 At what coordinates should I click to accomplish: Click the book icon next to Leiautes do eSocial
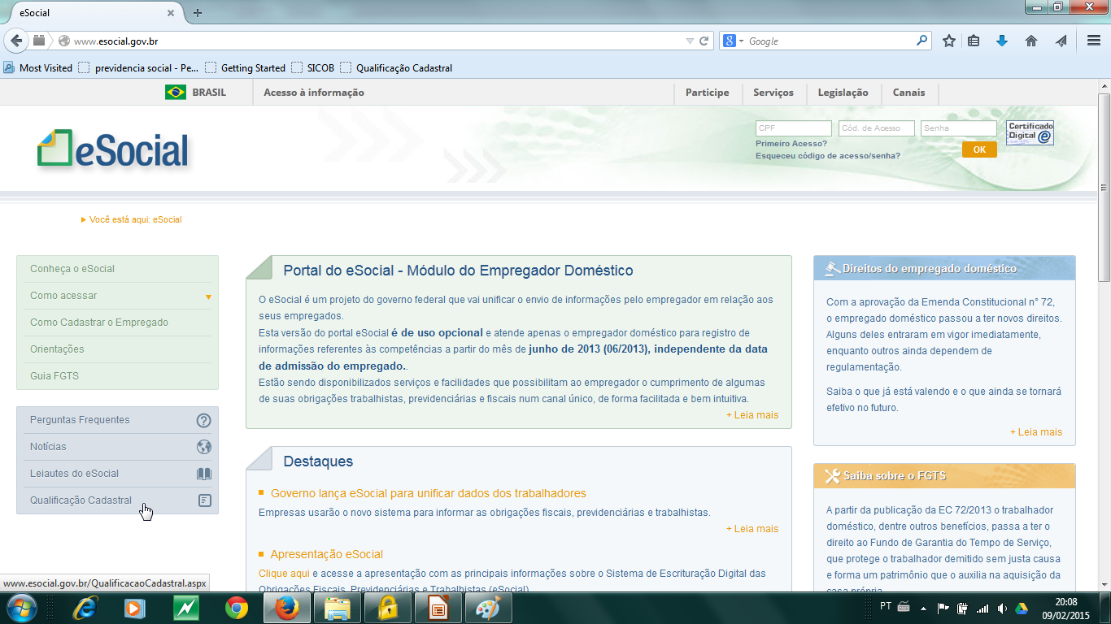click(x=204, y=474)
